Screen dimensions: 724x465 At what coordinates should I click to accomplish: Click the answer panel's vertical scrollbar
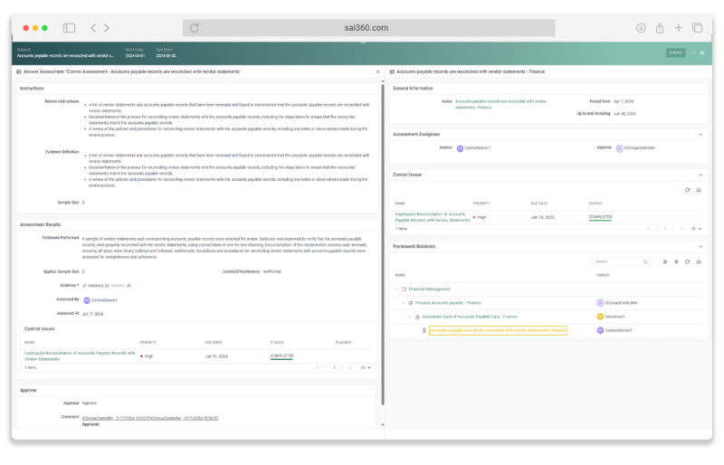click(x=382, y=245)
